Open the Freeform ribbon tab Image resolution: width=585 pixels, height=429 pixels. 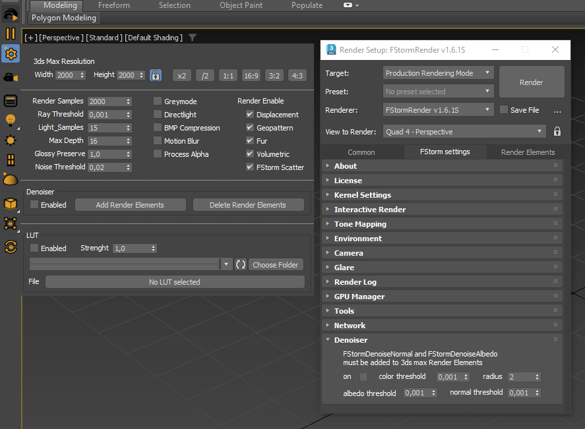pos(114,5)
